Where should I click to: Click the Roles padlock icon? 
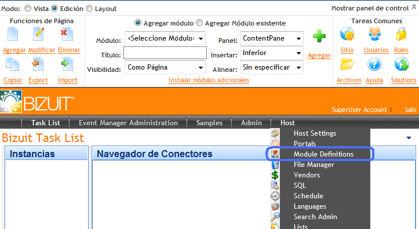402,34
